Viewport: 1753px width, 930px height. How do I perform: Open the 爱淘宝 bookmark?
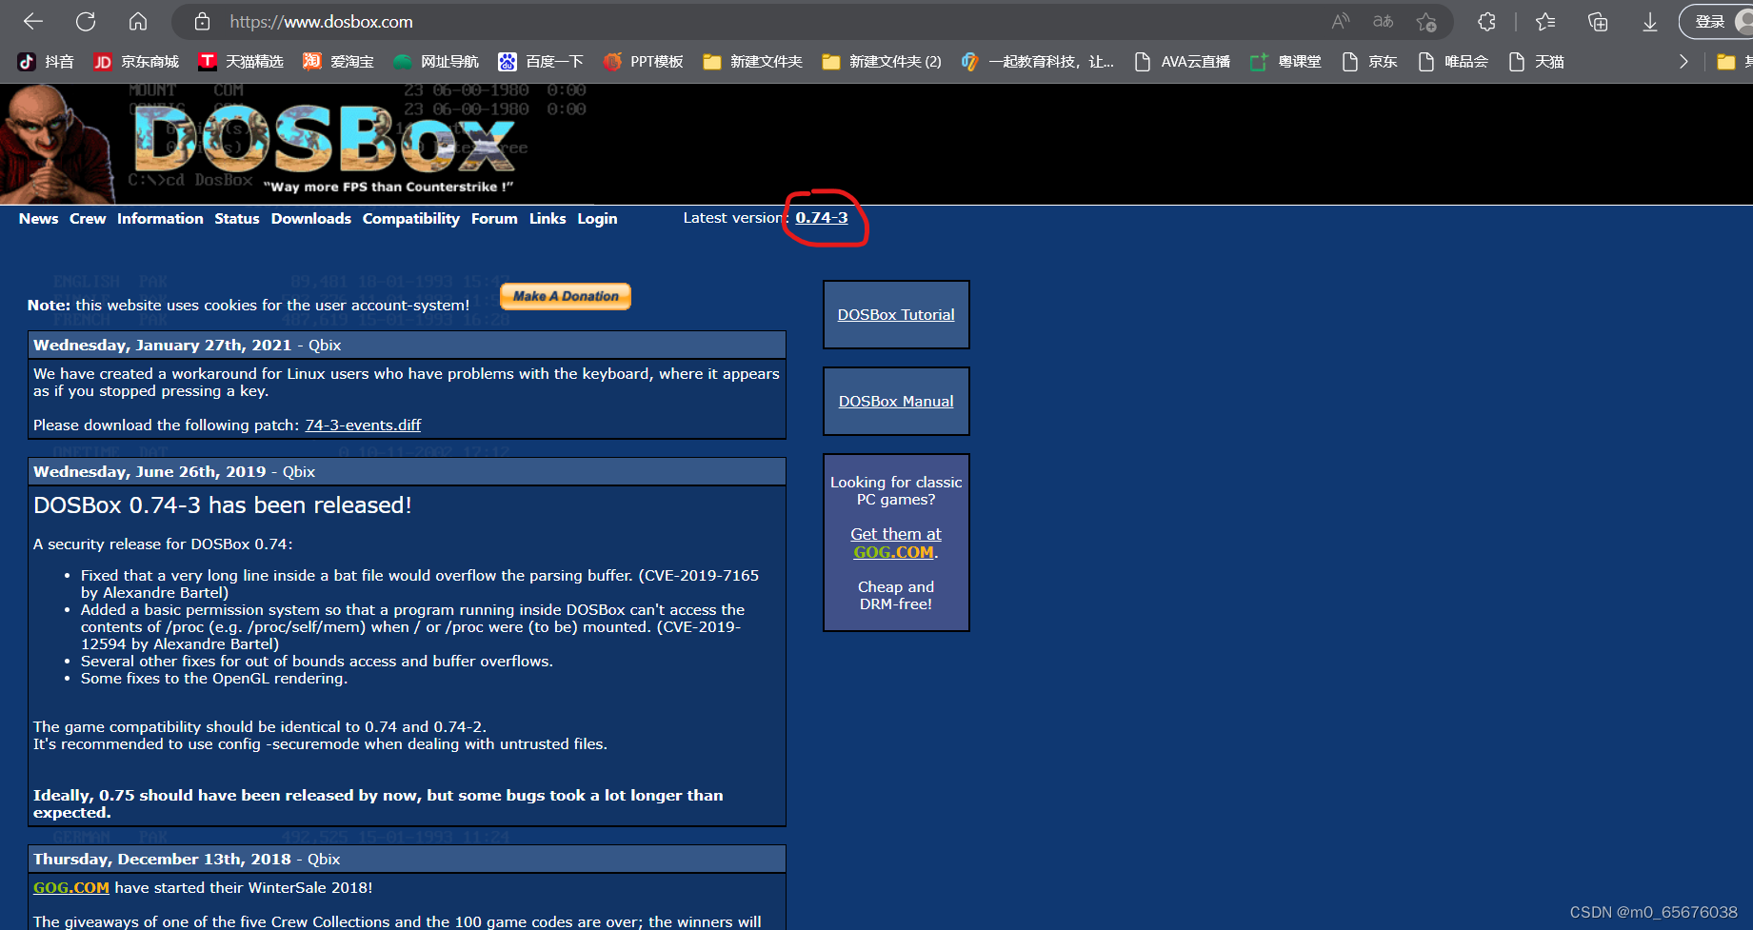(x=338, y=62)
